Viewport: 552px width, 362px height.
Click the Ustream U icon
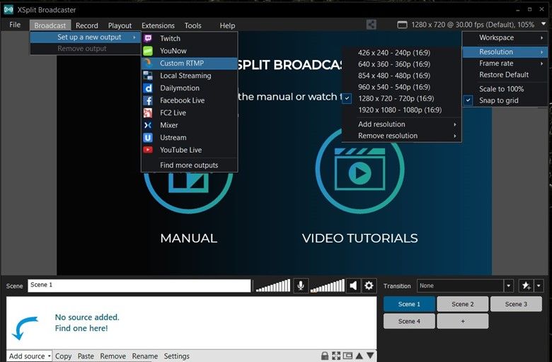148,138
